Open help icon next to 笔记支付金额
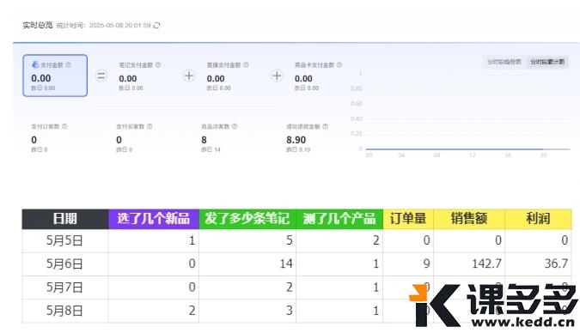The width and height of the screenshot is (580, 333). coord(158,64)
